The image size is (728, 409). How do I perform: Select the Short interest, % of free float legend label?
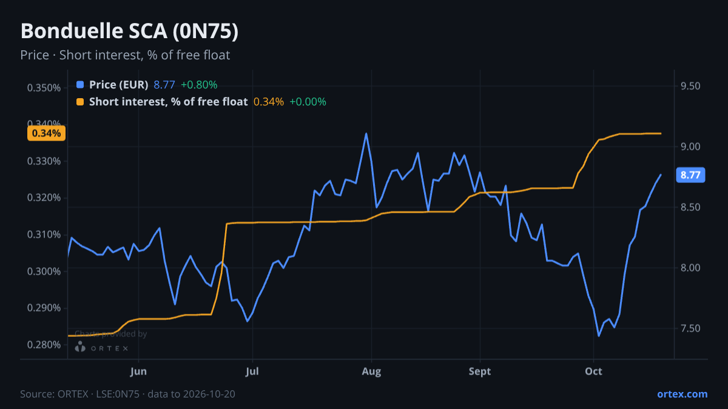[x=169, y=102]
